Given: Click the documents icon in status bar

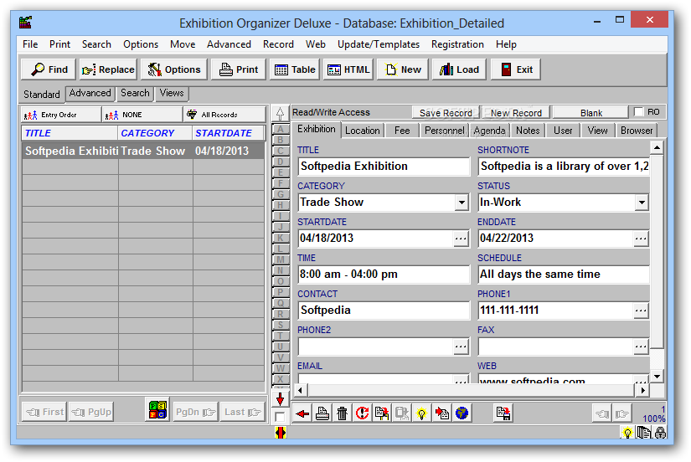Looking at the screenshot, I should pos(644,433).
